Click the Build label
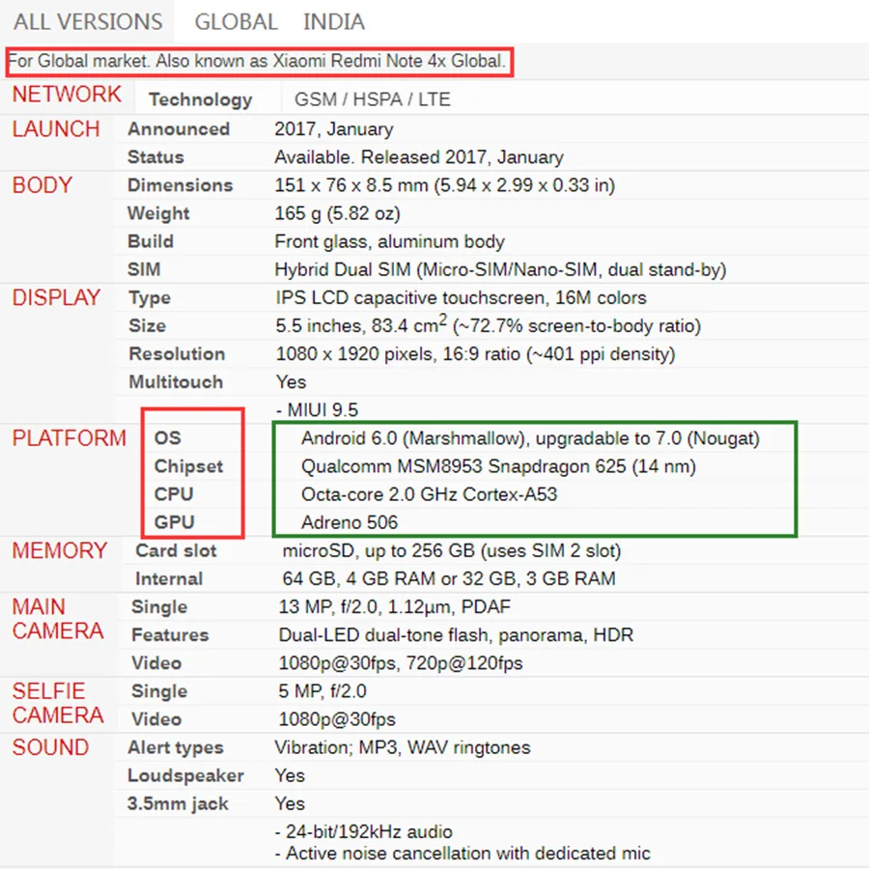This screenshot has height=869, width=869. (x=151, y=241)
